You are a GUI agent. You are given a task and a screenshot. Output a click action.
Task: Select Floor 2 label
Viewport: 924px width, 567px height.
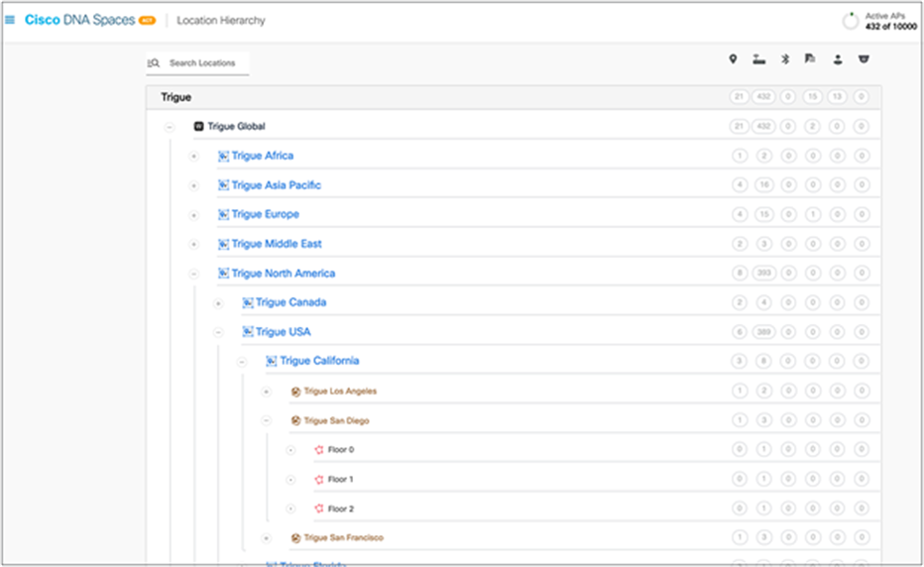coord(341,509)
